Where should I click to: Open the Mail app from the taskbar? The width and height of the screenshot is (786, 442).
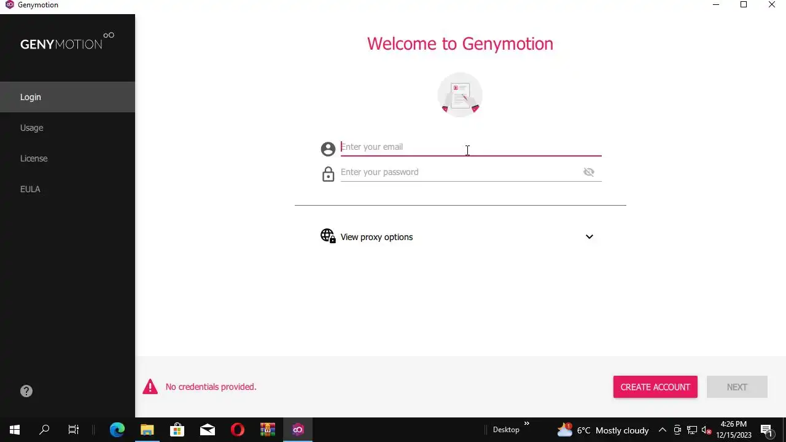click(x=208, y=430)
